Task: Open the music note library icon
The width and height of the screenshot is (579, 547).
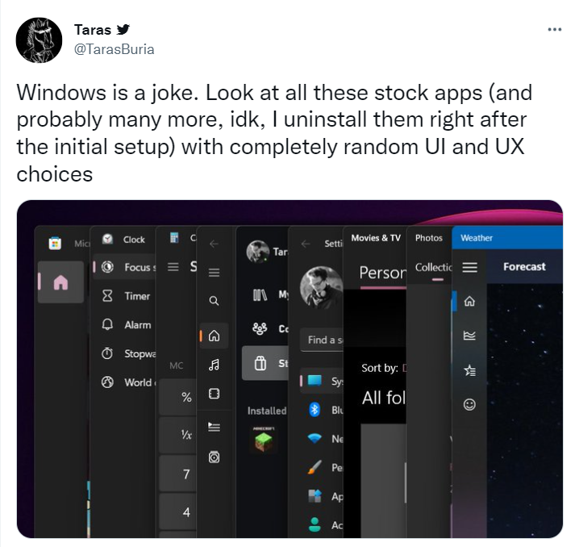Action: [x=214, y=365]
